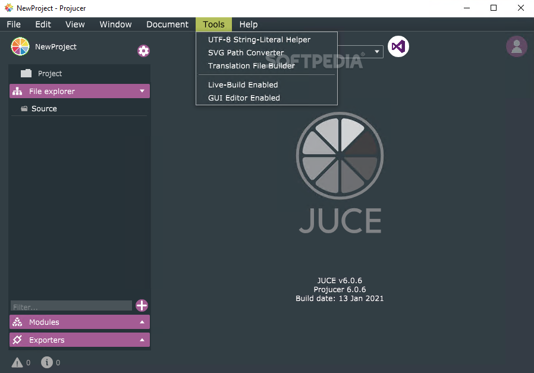The height and width of the screenshot is (373, 534).
Task: Open the View menu
Action: click(x=75, y=24)
